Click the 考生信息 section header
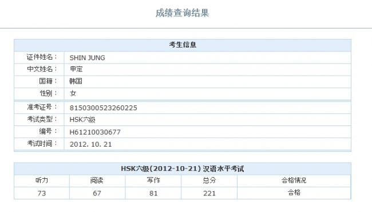This screenshot has height=212, width=372. 183,45
